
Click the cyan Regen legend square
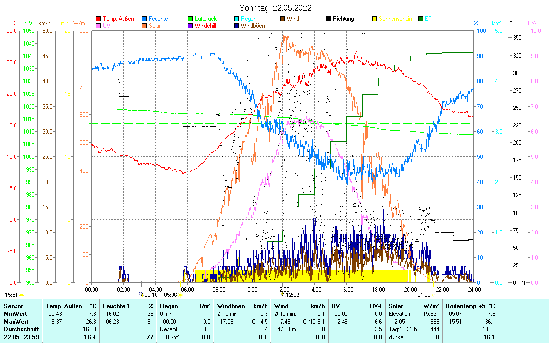pos(236,19)
